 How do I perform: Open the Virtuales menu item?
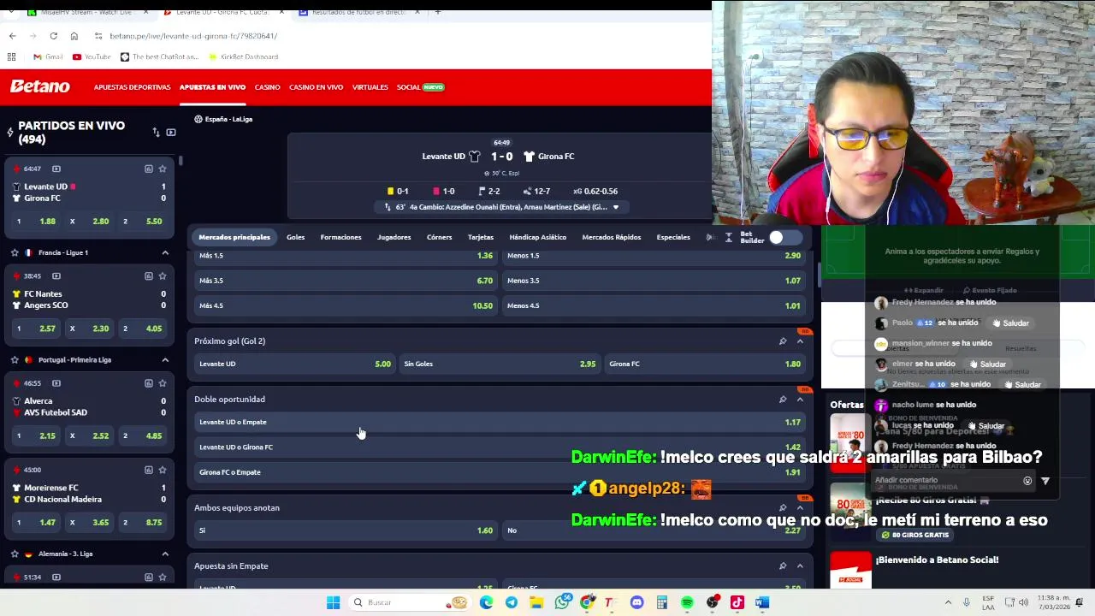pos(370,87)
